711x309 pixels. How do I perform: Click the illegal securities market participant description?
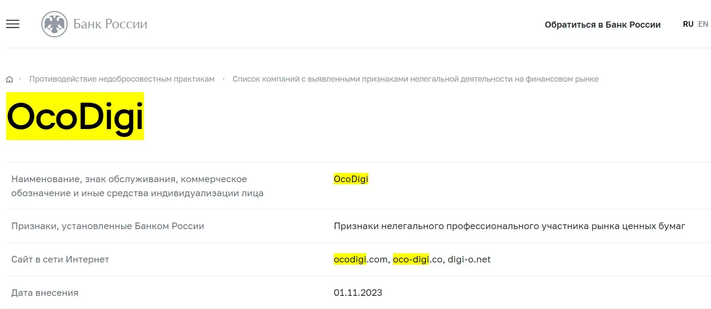[x=509, y=226]
